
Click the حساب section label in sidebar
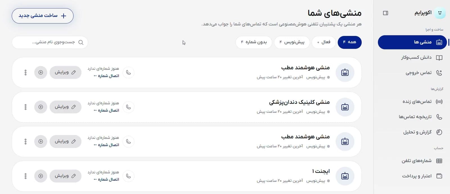click(x=438, y=148)
